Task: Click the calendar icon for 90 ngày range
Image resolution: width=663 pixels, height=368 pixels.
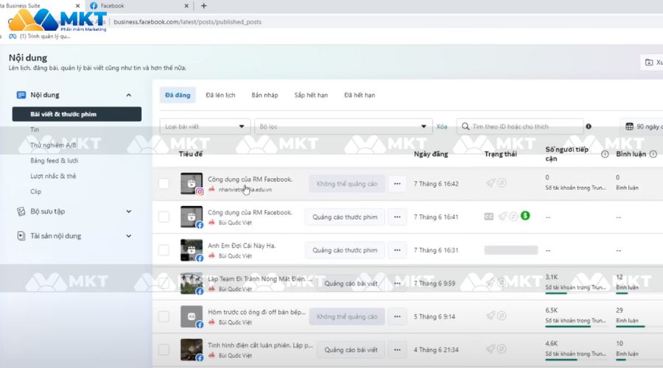Action: point(629,127)
